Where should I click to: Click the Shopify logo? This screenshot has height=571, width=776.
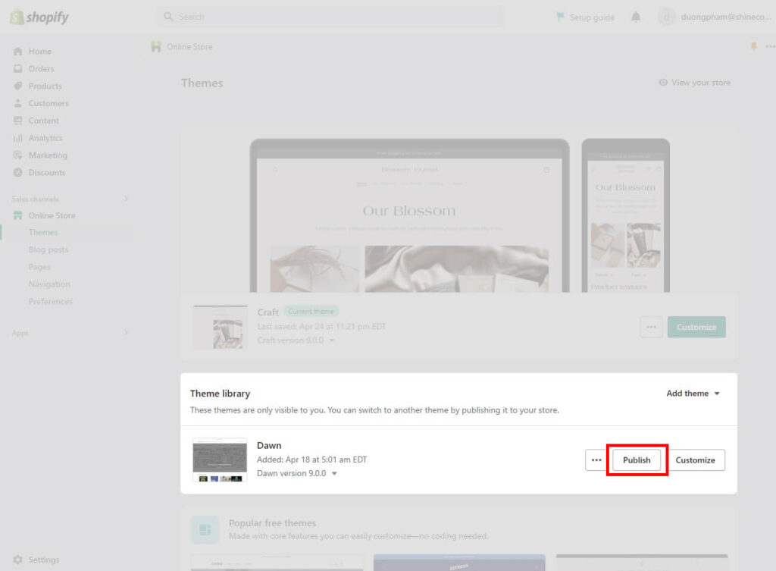pos(39,17)
